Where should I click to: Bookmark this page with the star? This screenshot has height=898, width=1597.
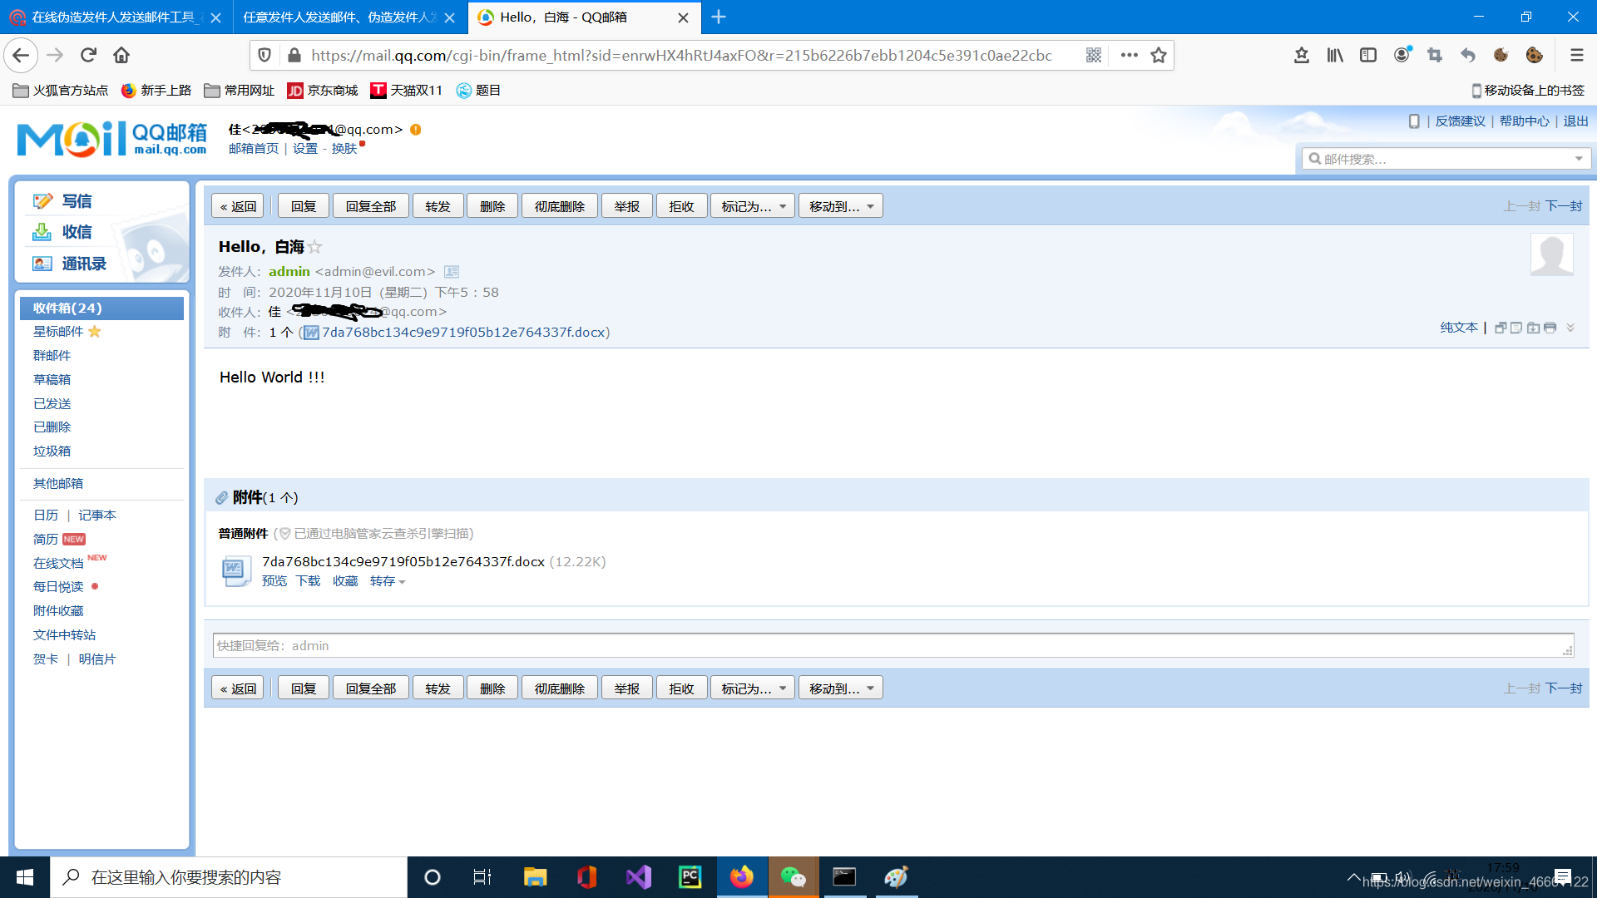click(x=1159, y=55)
